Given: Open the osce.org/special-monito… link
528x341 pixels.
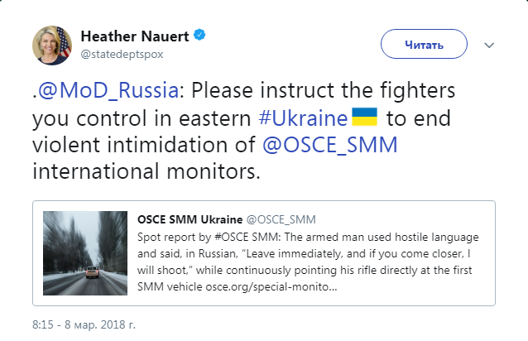Looking at the screenshot, I should pos(271,287).
